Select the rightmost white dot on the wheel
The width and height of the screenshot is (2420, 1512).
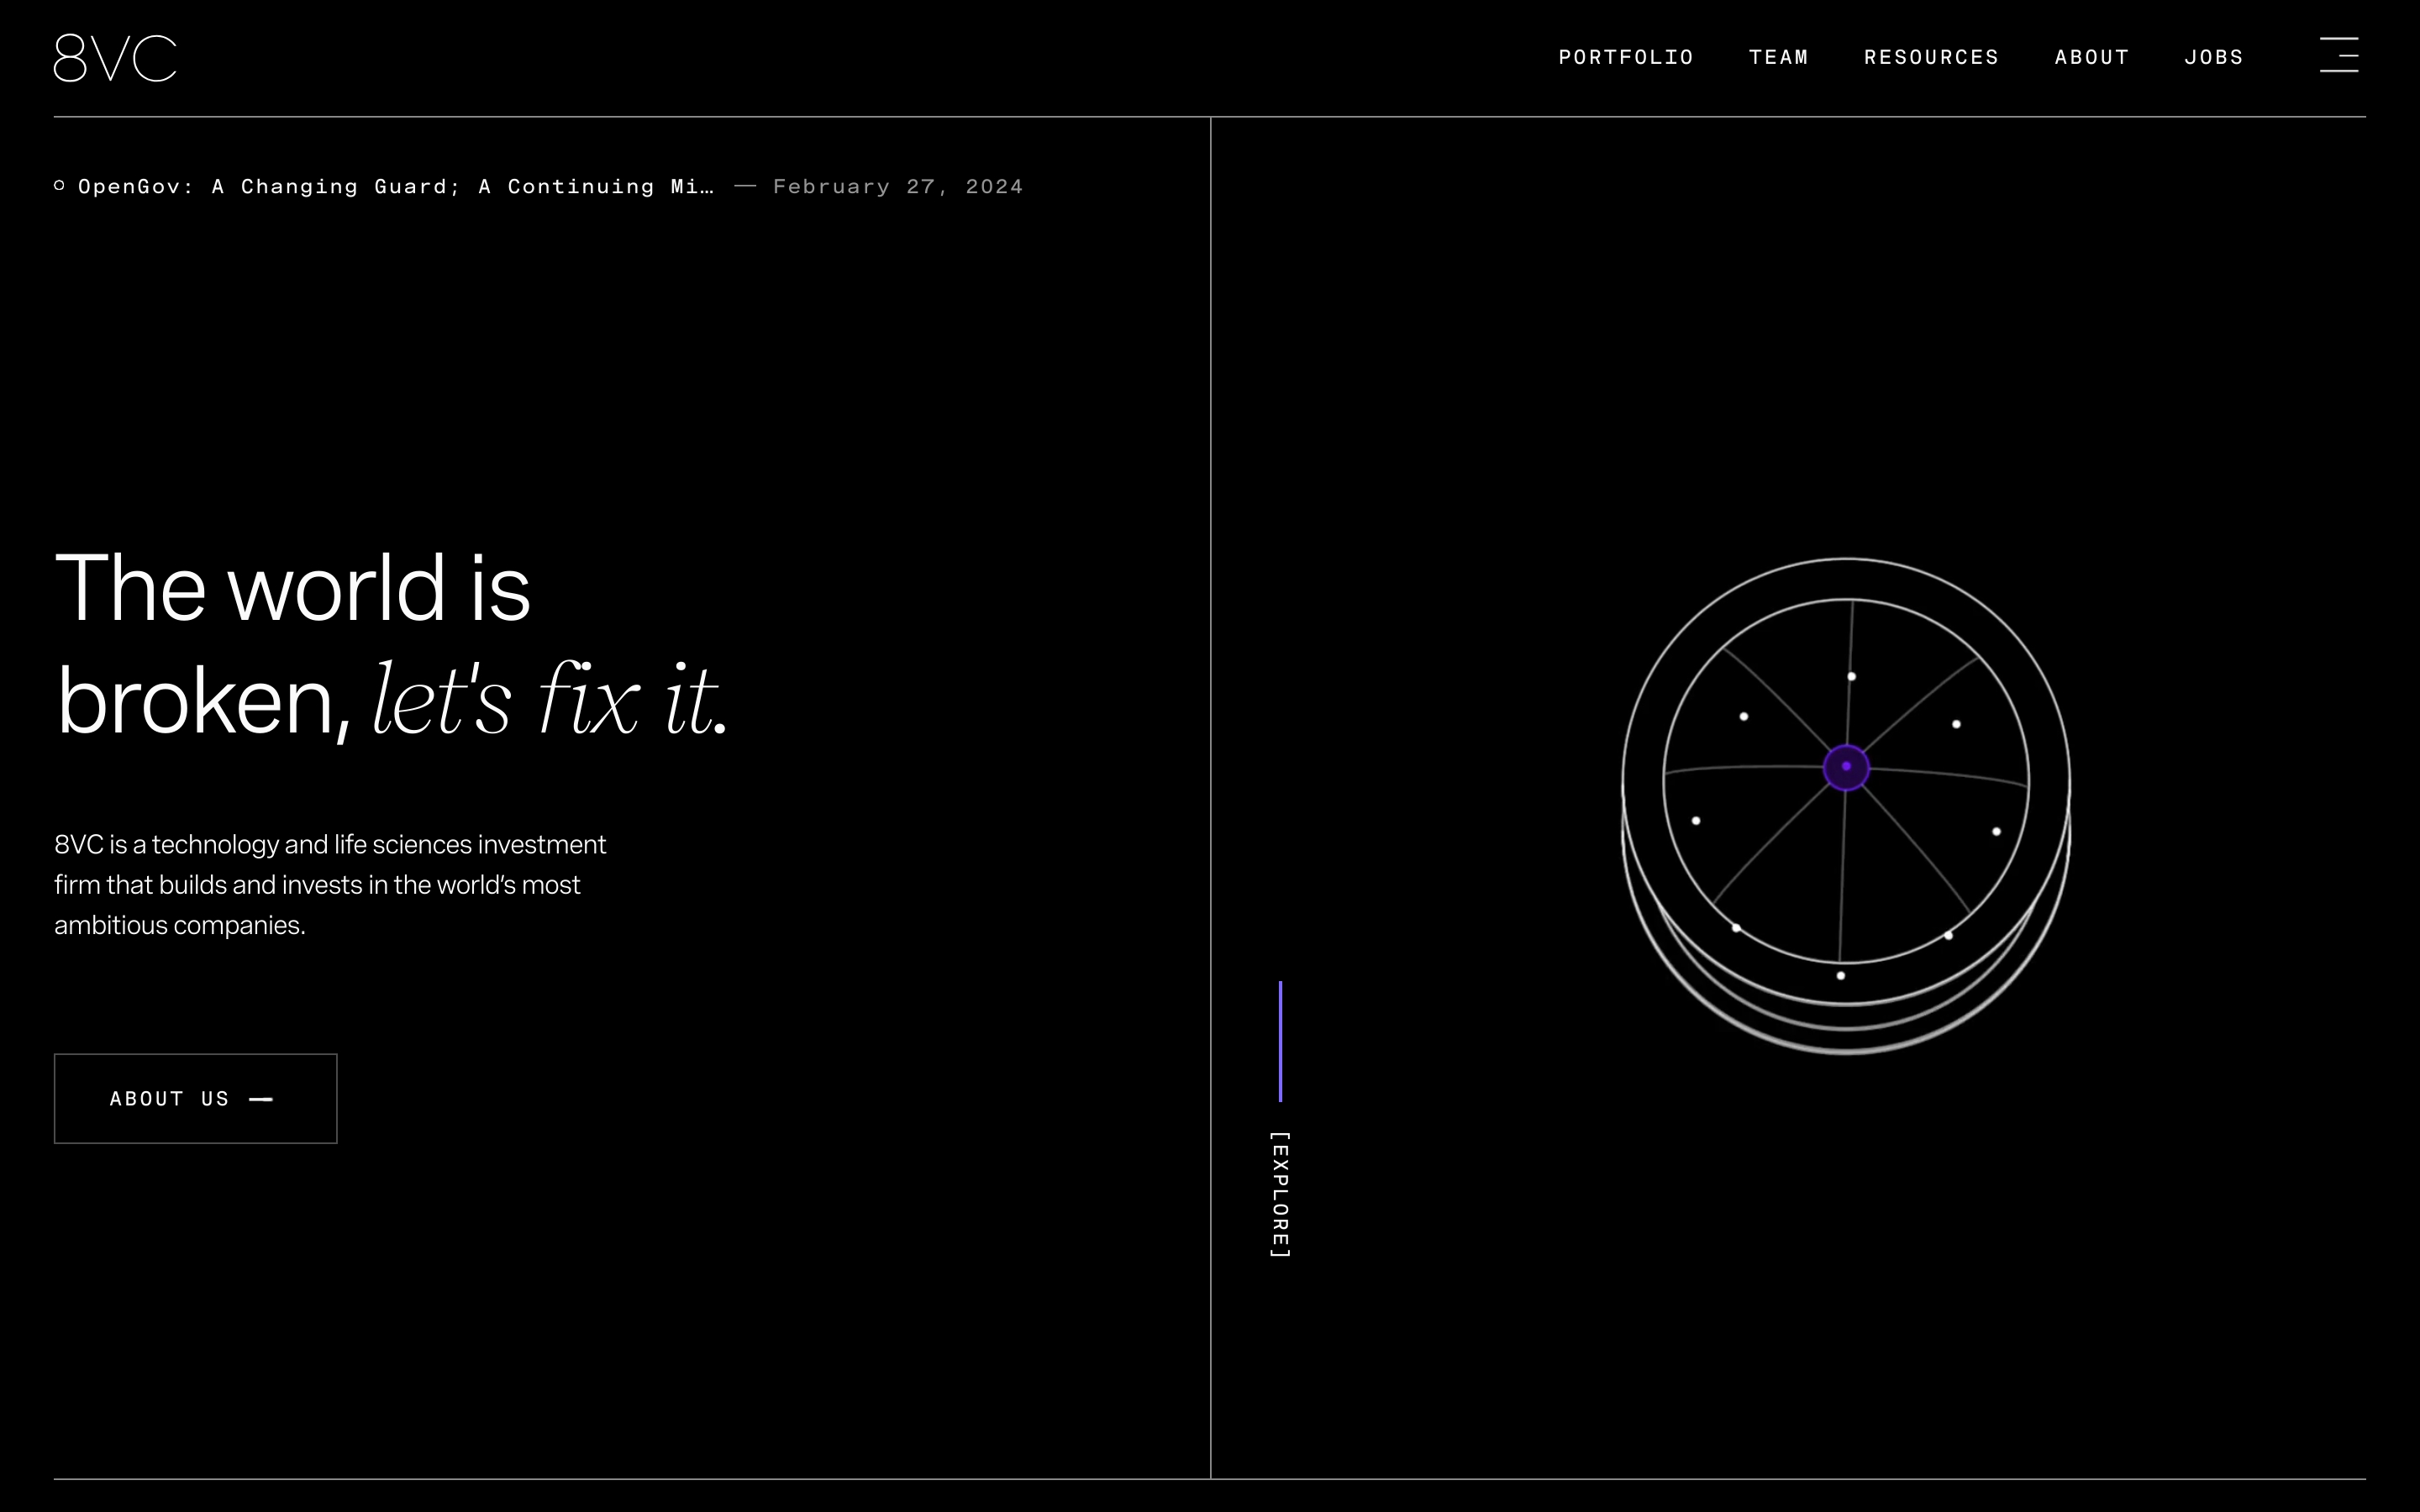(1996, 832)
